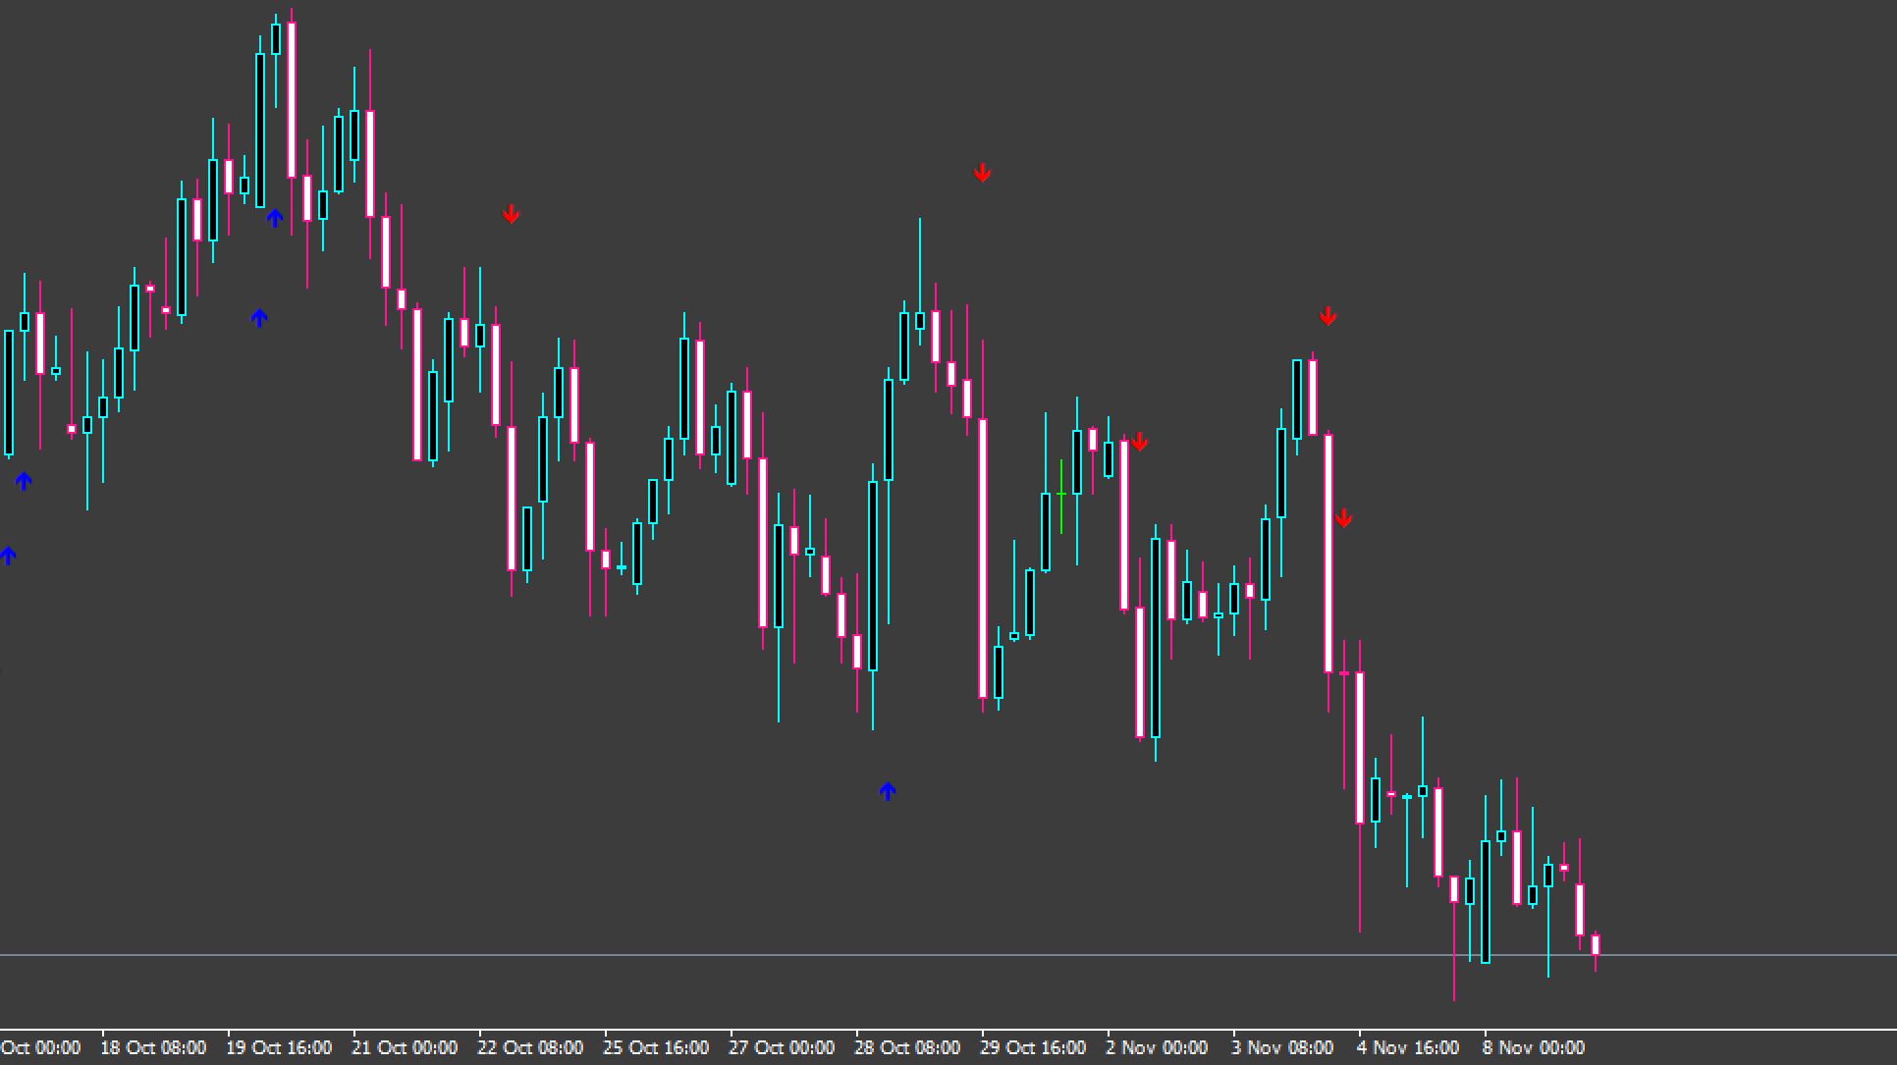Select the red down arrow above the 29 Oct 16:00 candle
This screenshot has width=1897, height=1065.
982,174
